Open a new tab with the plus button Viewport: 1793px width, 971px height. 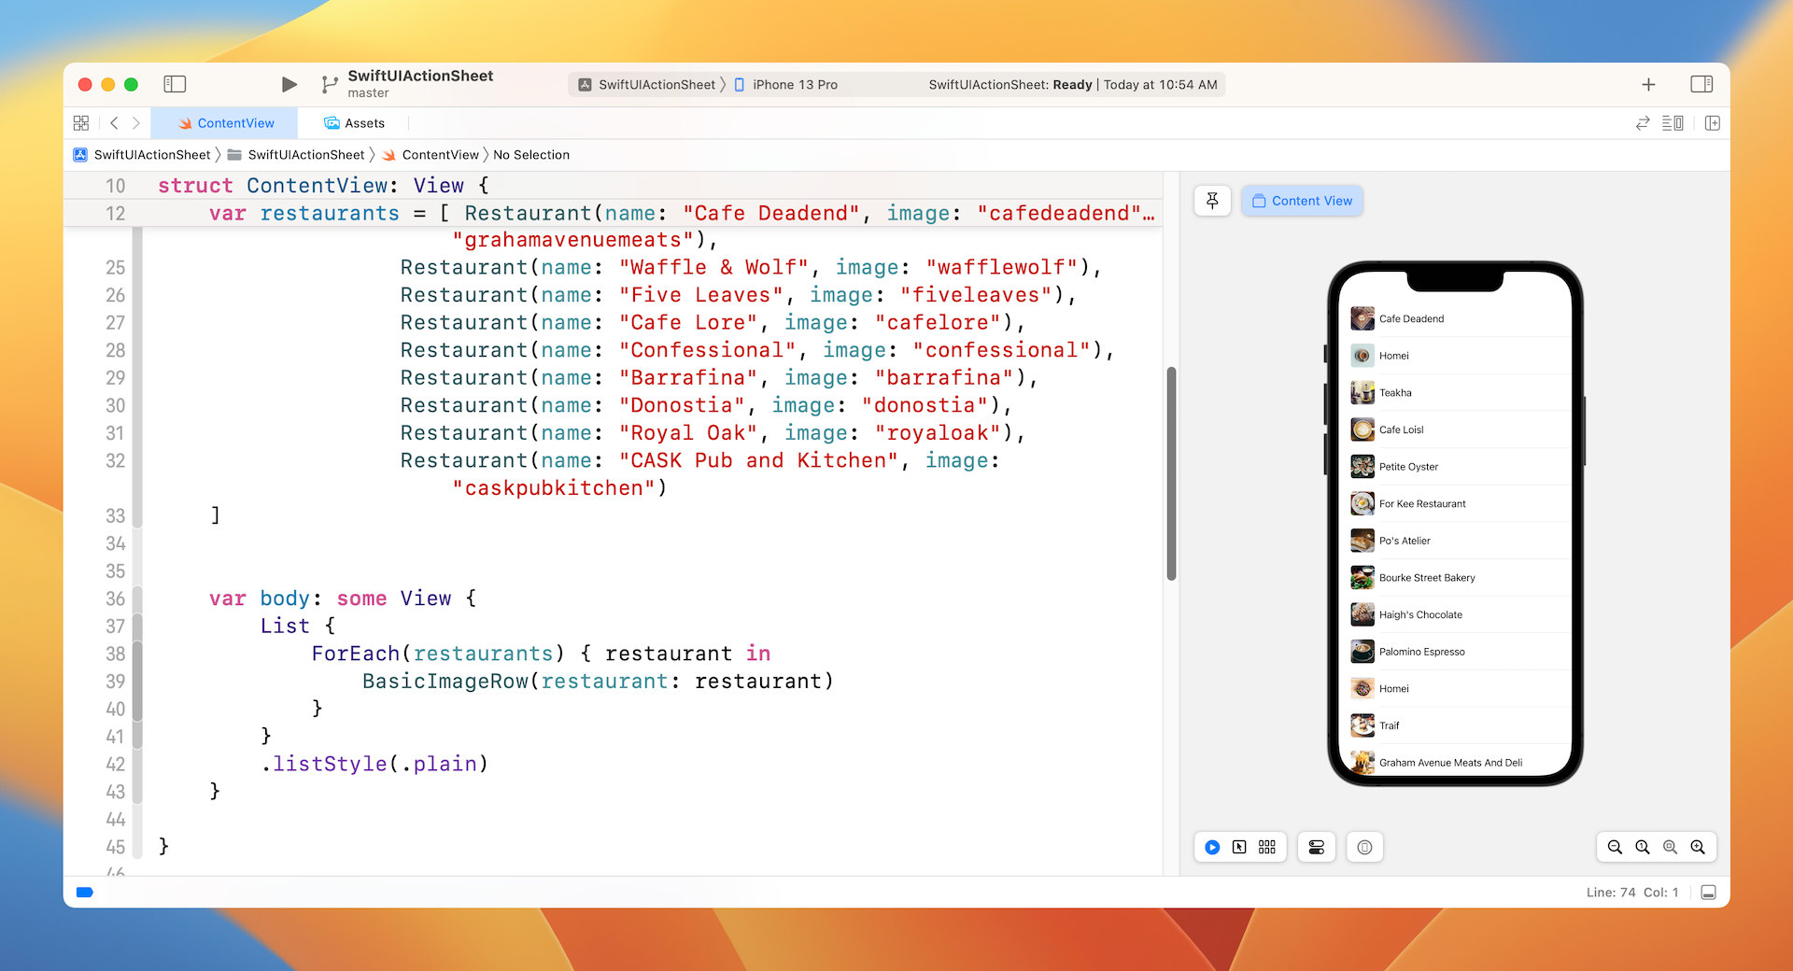1648,84
